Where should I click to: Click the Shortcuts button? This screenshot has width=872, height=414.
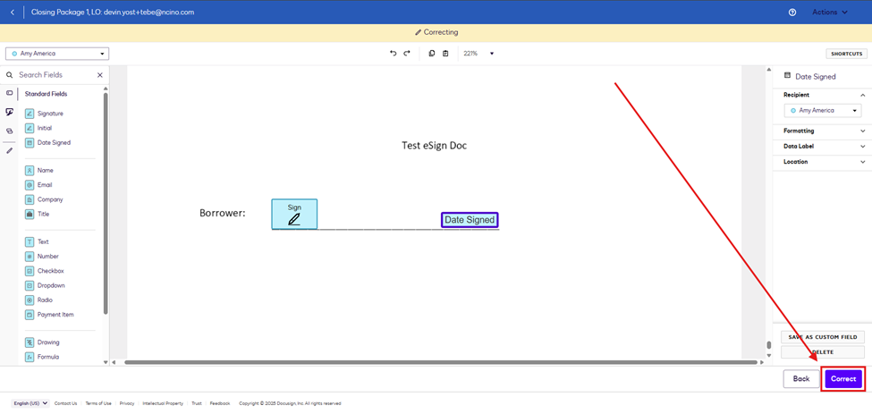[846, 54]
